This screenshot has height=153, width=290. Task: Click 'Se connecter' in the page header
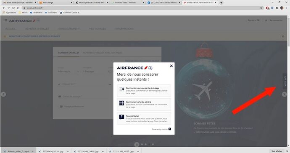point(274,20)
